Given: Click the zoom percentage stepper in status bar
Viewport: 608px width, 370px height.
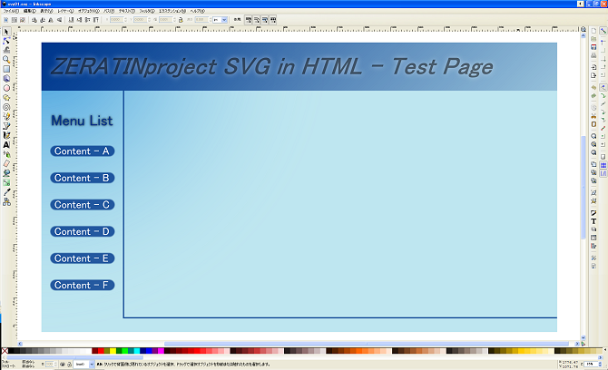Looking at the screenshot, I should coord(601,365).
